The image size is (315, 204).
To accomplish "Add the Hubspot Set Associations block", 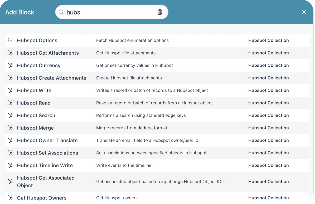I will [x=47, y=153].
